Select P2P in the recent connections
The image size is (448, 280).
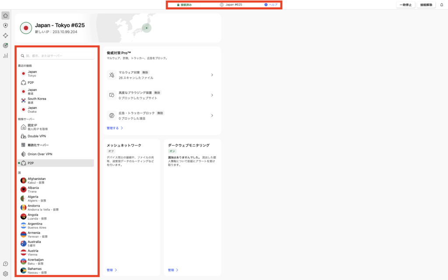coord(56,83)
